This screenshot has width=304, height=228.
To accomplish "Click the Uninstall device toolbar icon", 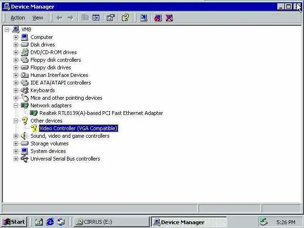I will pyautogui.click(x=169, y=18).
